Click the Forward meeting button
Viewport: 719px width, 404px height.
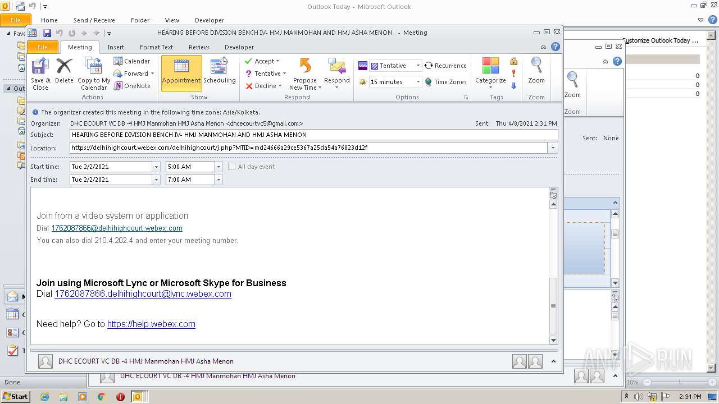[134, 74]
